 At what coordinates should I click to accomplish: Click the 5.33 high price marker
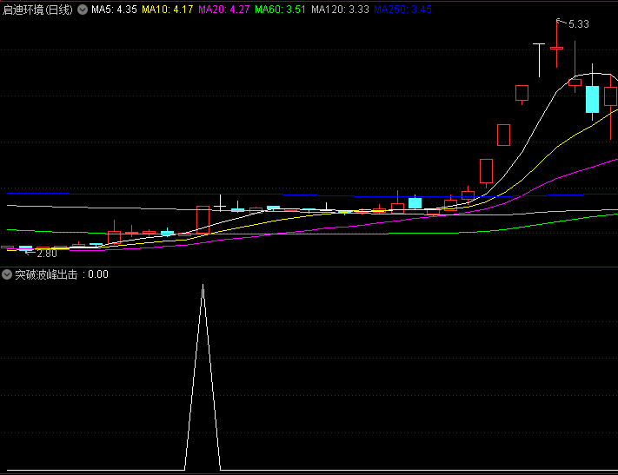pyautogui.click(x=578, y=24)
